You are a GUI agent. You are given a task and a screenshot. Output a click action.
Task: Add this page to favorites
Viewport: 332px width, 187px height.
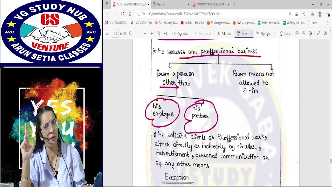296,14
